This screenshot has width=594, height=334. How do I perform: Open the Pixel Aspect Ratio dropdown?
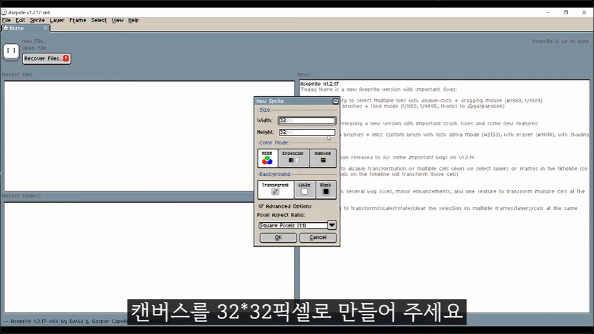click(297, 225)
